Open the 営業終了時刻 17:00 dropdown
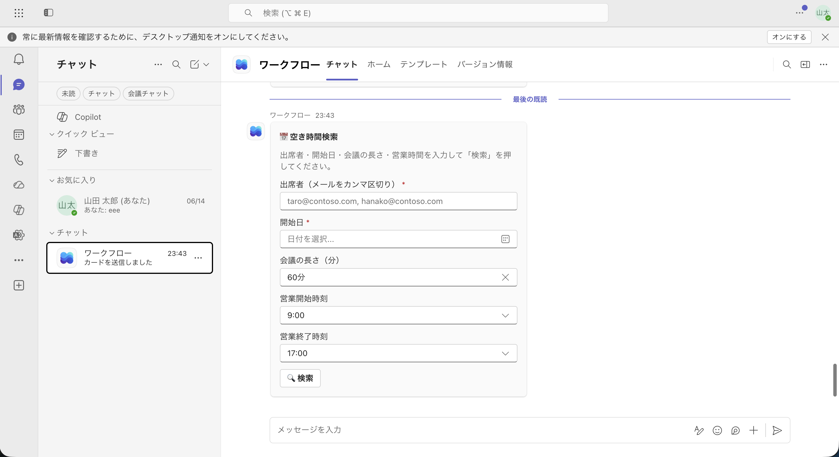Image resolution: width=839 pixels, height=457 pixels. (398, 353)
